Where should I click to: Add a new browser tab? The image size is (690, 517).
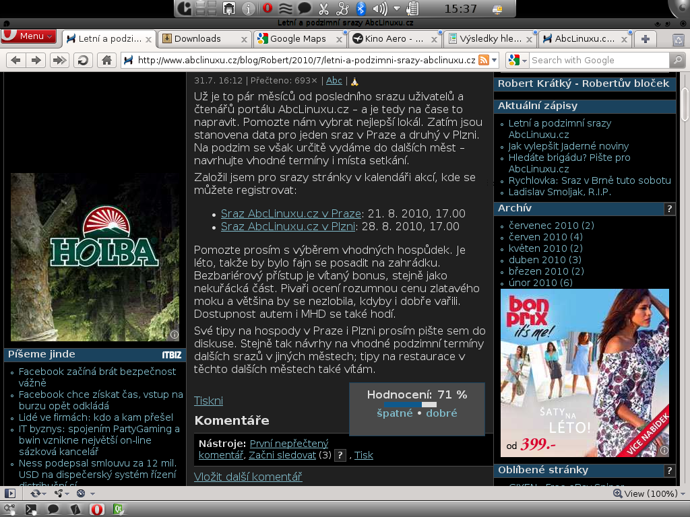(646, 39)
